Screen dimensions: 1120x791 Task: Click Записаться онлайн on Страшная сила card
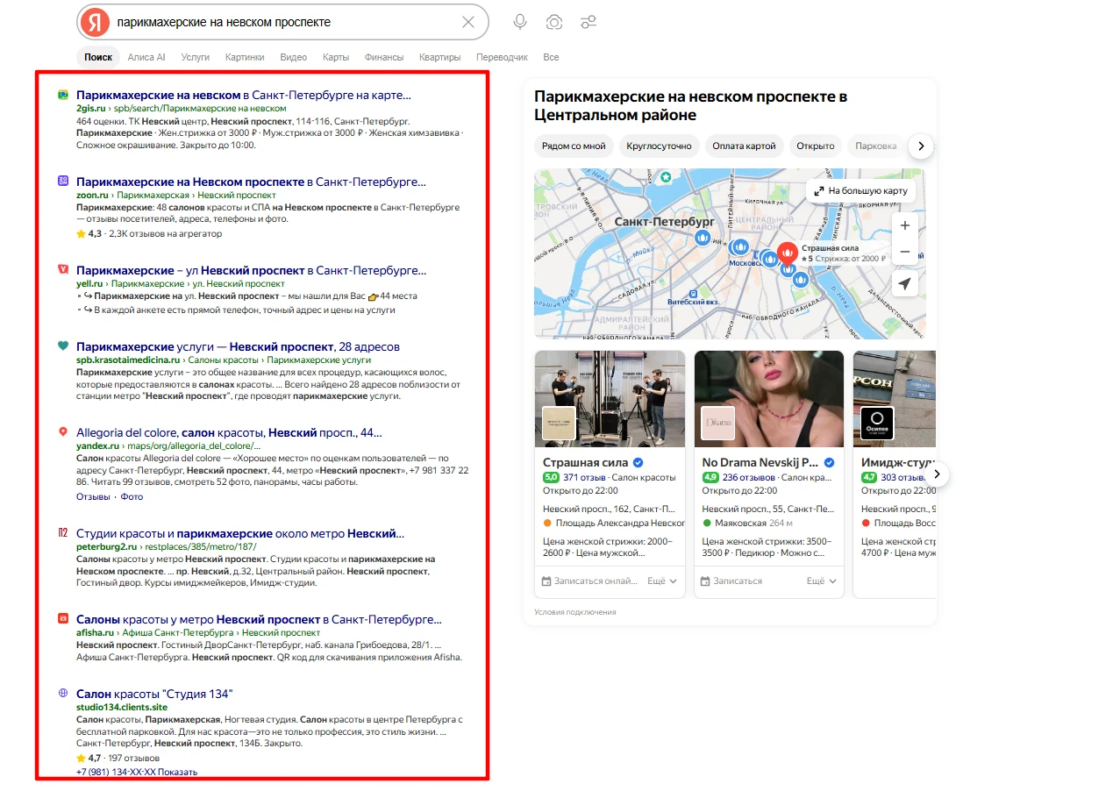[589, 581]
